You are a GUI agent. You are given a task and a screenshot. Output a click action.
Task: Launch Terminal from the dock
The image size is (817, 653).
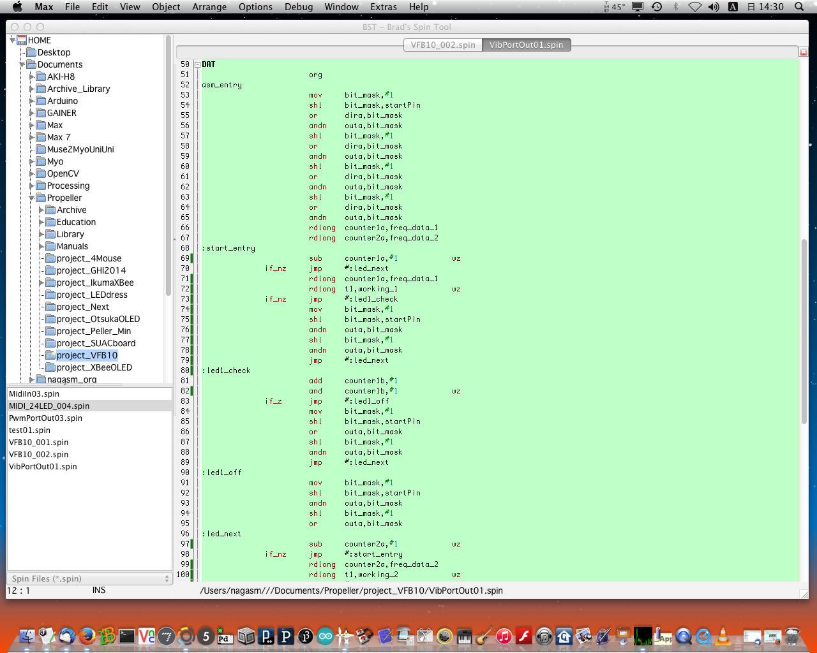[x=127, y=636]
